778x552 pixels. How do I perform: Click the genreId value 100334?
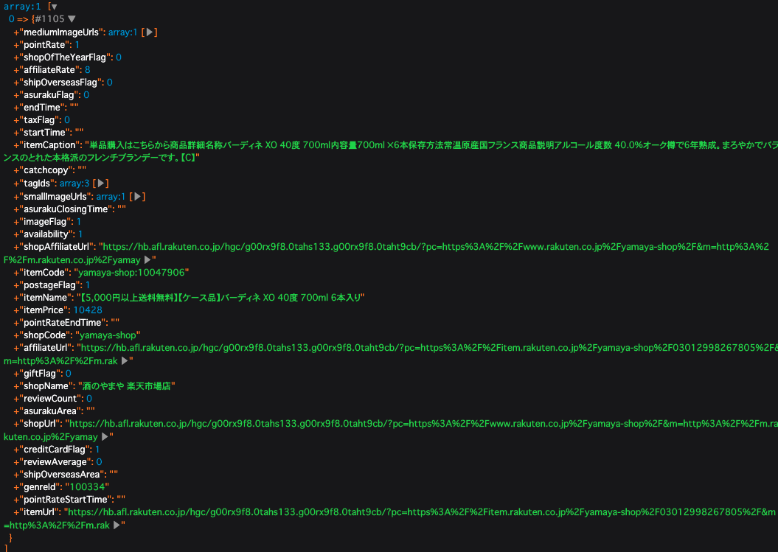(x=87, y=487)
